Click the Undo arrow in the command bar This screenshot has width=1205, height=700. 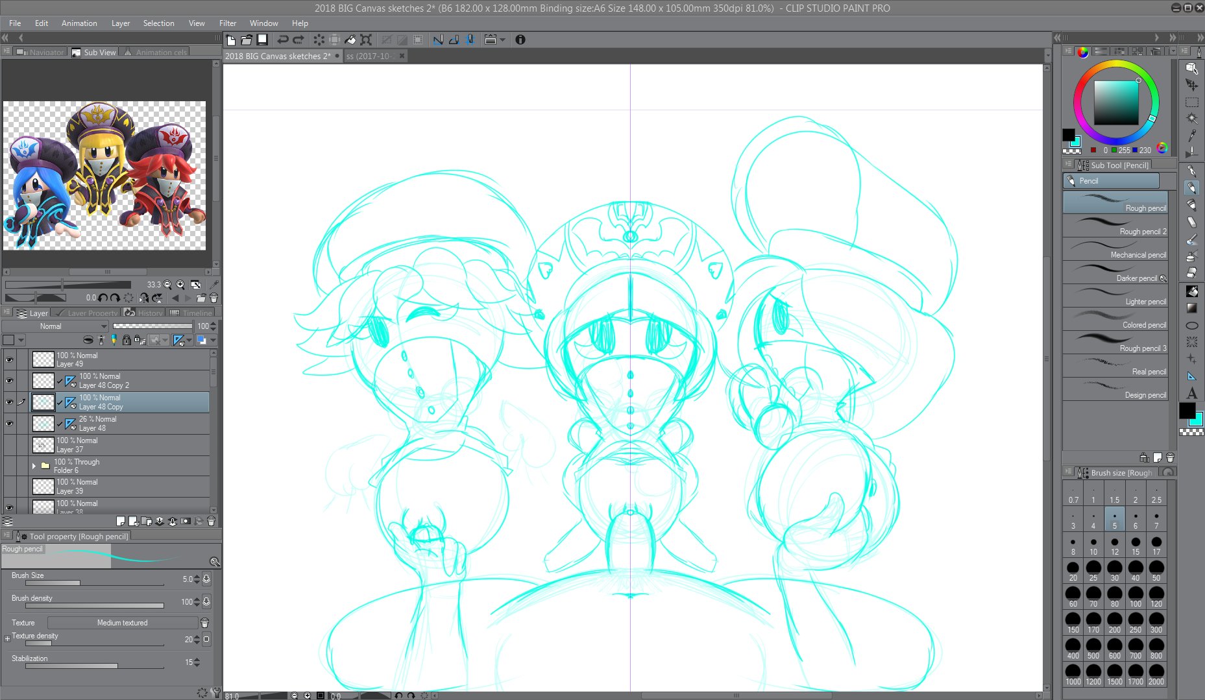coord(283,40)
